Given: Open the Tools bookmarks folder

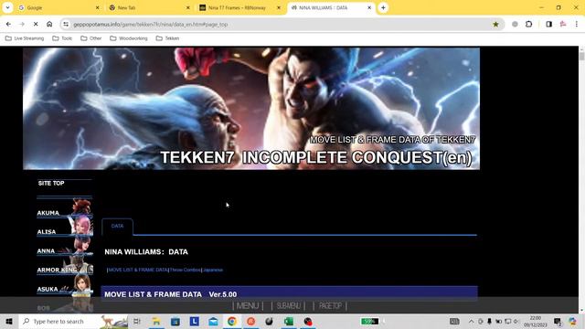Looking at the screenshot, I should tap(62, 38).
